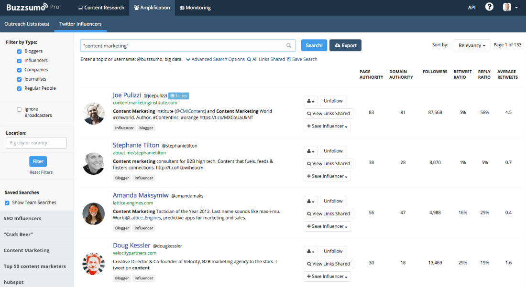
Task: Click the 3 Lists badge for Joe Pulizzi
Action: coord(179,96)
